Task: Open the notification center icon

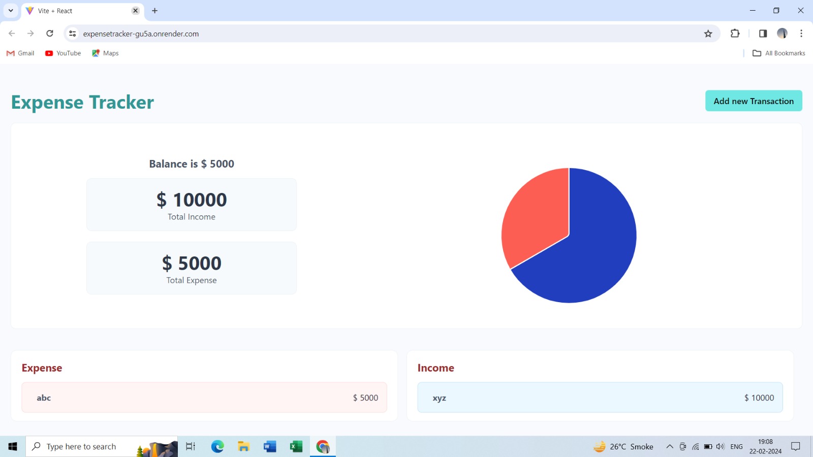Action: 796,446
